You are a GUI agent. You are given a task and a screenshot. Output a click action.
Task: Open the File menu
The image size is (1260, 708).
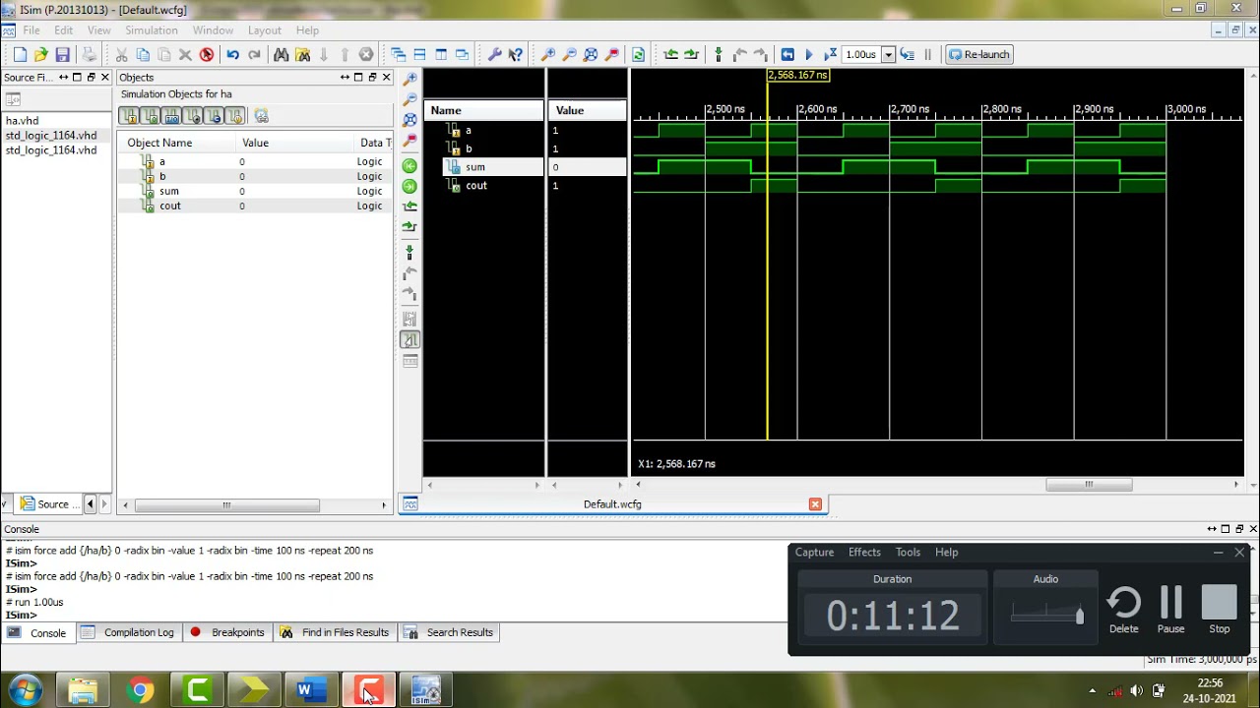pyautogui.click(x=31, y=30)
